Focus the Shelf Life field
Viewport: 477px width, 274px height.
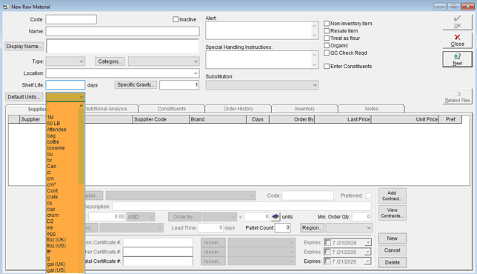tap(65, 85)
